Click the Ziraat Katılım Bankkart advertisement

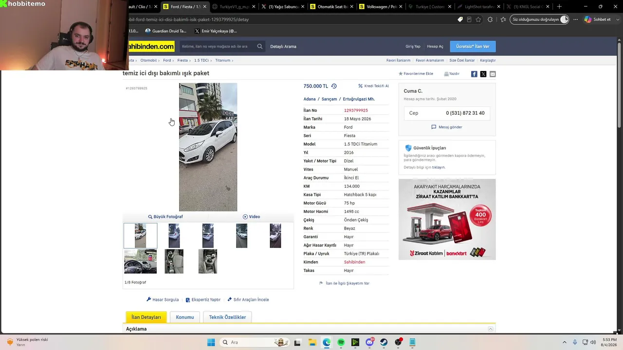coord(447,219)
